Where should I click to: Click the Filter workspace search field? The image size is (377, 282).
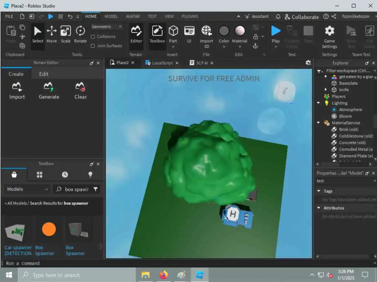[x=348, y=71]
